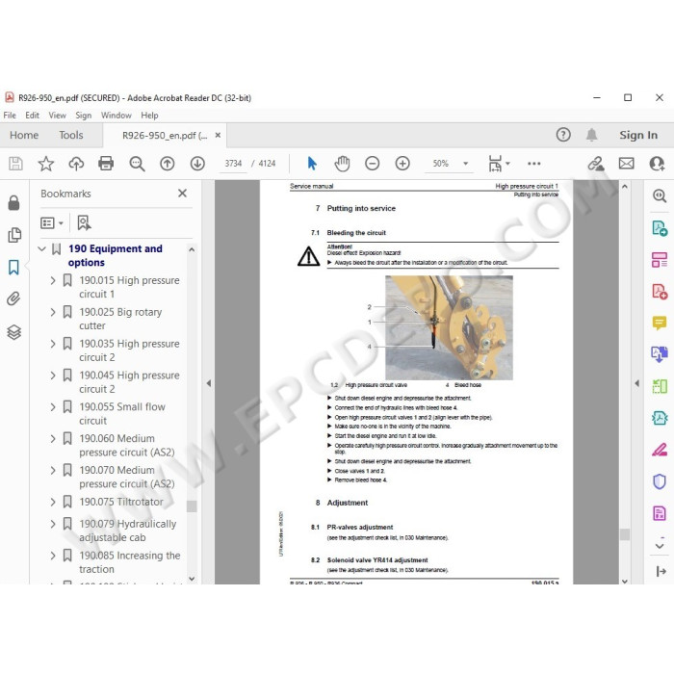Open the Create PDF tool in the right pane
The width and height of the screenshot is (674, 674).
coord(660,292)
